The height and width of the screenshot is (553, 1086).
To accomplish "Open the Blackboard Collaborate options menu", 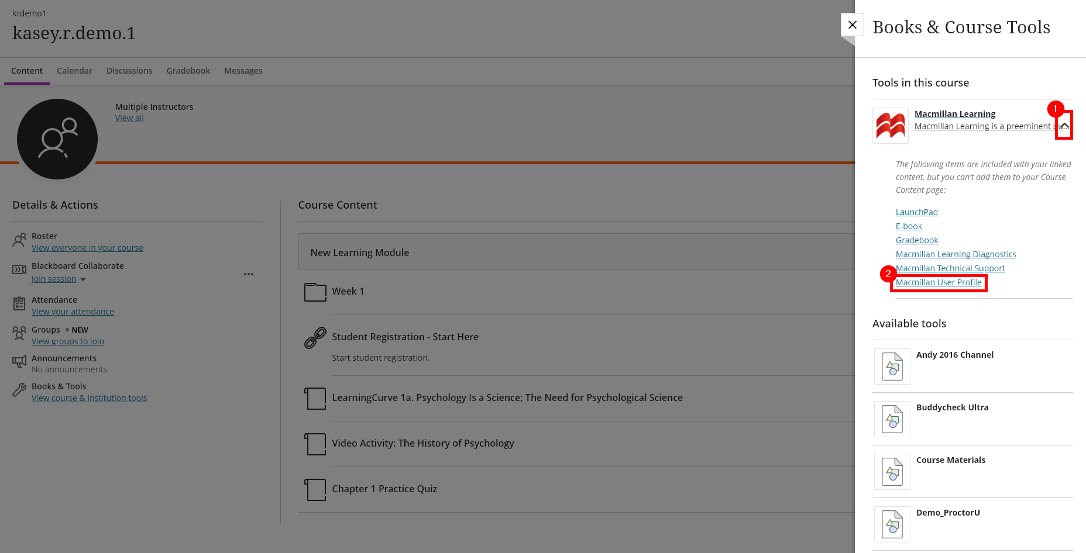I will point(248,274).
